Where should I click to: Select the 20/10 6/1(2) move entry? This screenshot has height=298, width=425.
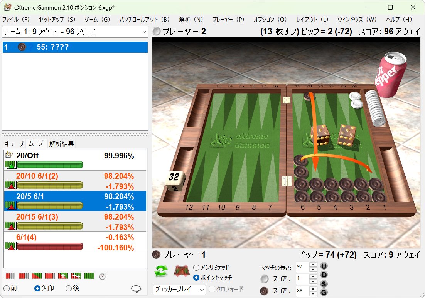tap(75, 181)
